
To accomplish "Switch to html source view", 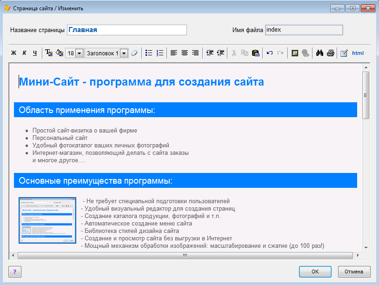I will (x=358, y=53).
